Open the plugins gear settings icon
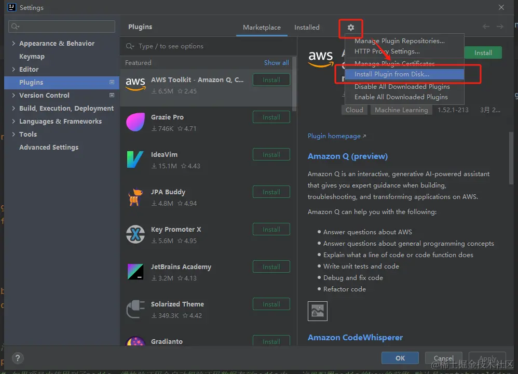The width and height of the screenshot is (518, 374). click(x=350, y=28)
